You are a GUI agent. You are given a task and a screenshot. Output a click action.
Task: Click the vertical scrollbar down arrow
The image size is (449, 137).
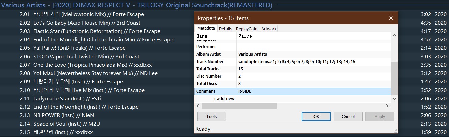[394, 99]
